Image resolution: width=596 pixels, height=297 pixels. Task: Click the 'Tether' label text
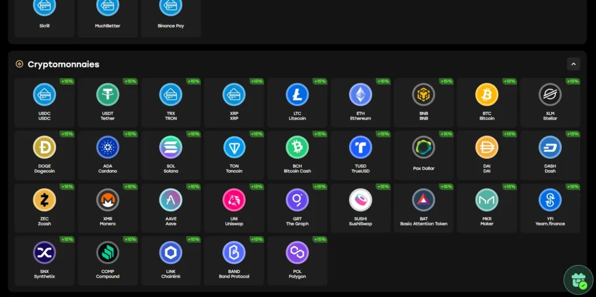108,119
